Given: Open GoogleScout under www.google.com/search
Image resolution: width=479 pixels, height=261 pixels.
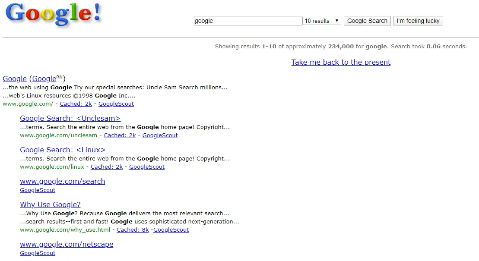Looking at the screenshot, I should (38, 190).
